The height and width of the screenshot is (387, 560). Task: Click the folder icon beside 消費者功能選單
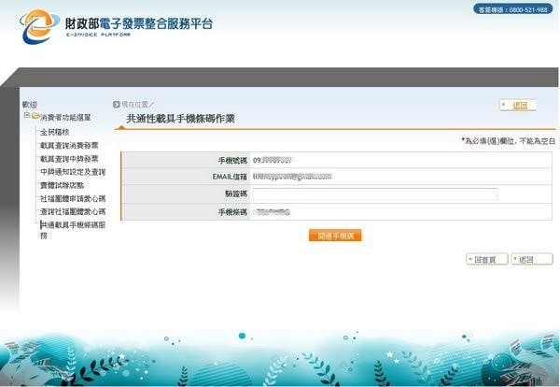click(36, 117)
